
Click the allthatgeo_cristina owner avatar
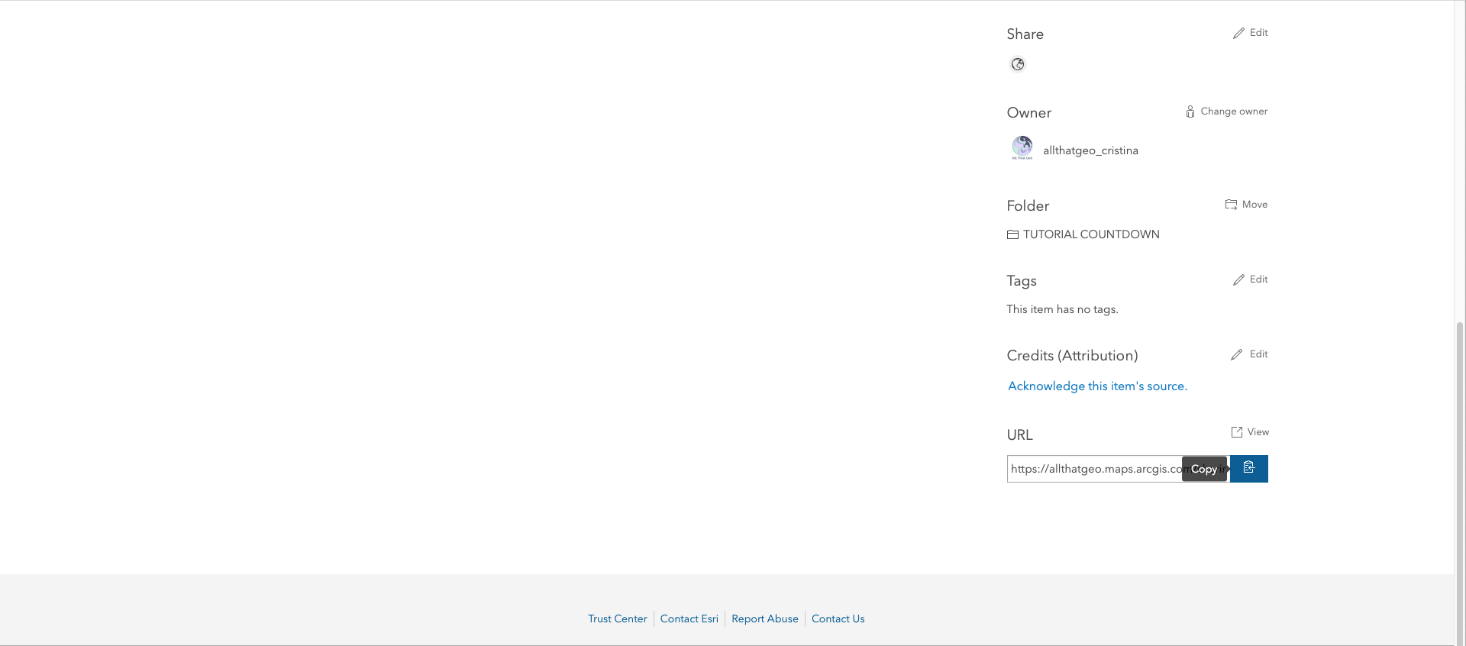(x=1022, y=147)
